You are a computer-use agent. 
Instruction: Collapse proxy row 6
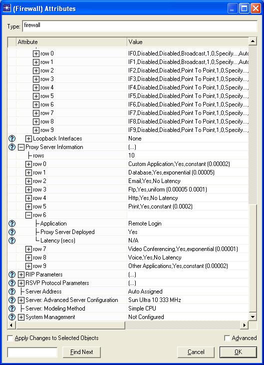[28, 215]
